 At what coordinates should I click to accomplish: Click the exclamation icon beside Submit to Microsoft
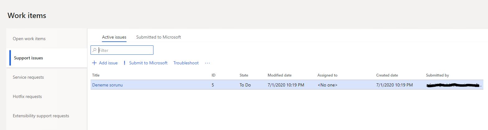tap(124, 63)
